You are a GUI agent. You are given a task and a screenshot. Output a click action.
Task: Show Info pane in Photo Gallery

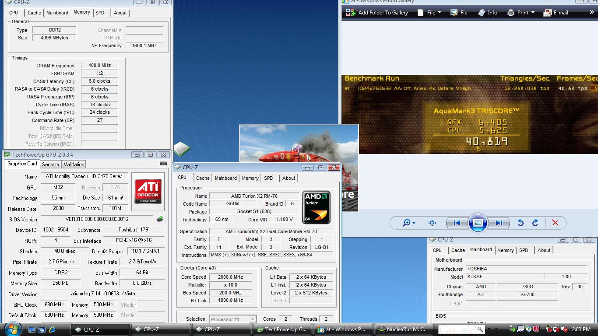point(488,13)
